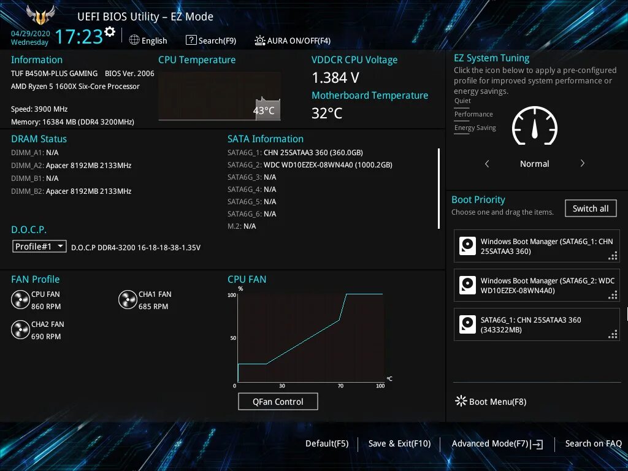
Task: Click the M.2: N/A row
Action: pos(242,226)
